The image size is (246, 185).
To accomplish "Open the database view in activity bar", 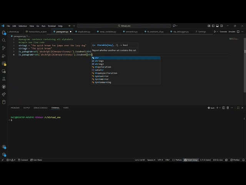I will point(4,102).
